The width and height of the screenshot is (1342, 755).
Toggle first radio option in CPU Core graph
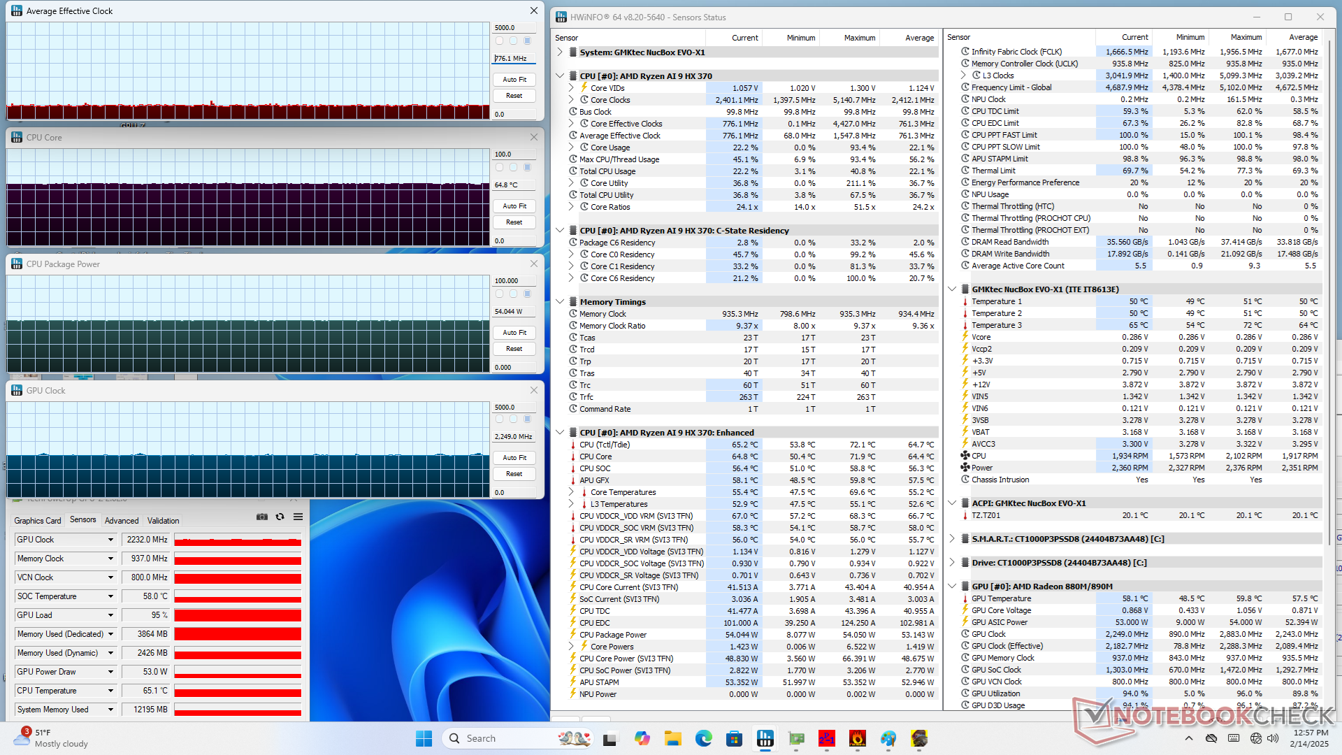(x=499, y=168)
